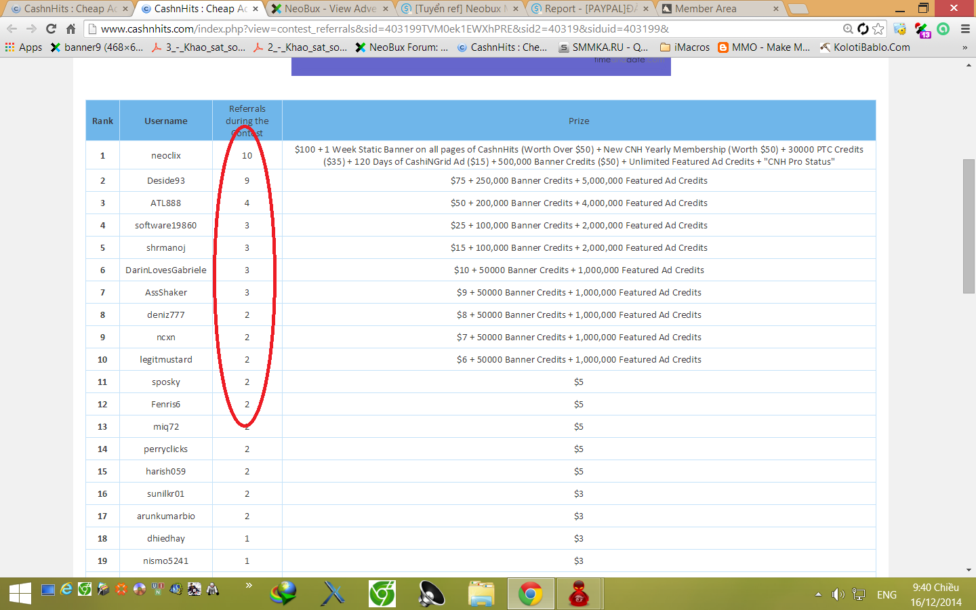Open File Explorer from the taskbar
Image resolution: width=976 pixels, height=610 pixels.
[481, 594]
